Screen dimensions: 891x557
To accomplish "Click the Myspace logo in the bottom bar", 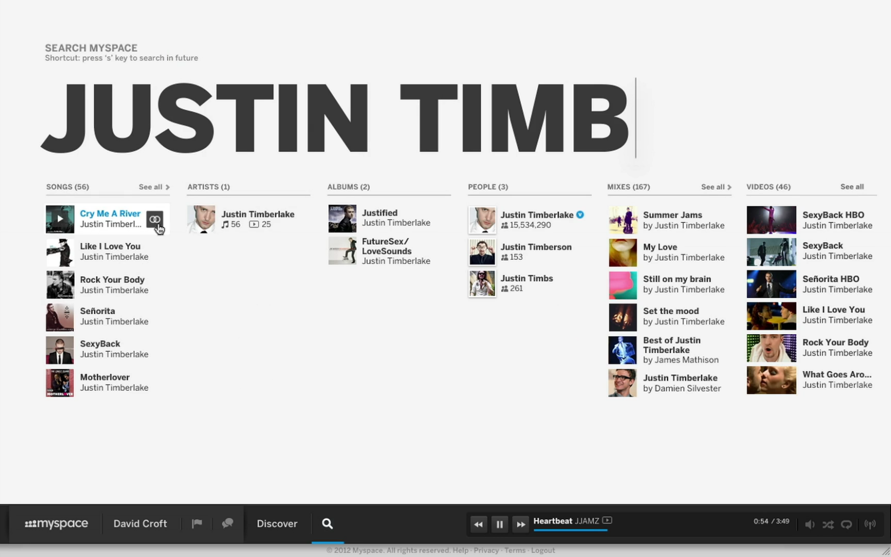I will pyautogui.click(x=56, y=524).
